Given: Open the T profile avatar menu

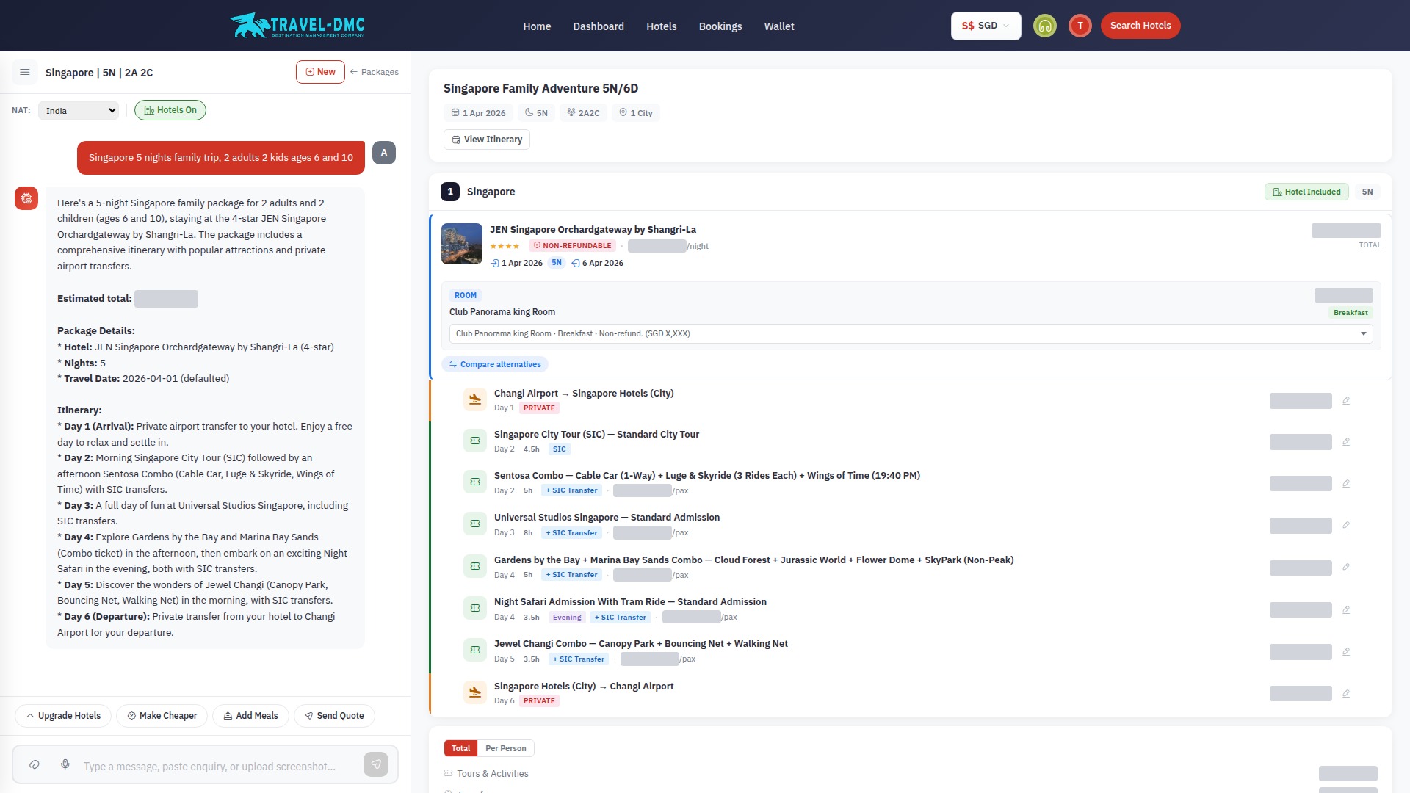Looking at the screenshot, I should pyautogui.click(x=1080, y=26).
